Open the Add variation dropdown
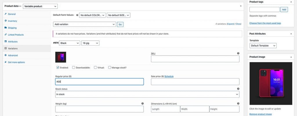The width and height of the screenshot is (297, 116). [84, 24]
